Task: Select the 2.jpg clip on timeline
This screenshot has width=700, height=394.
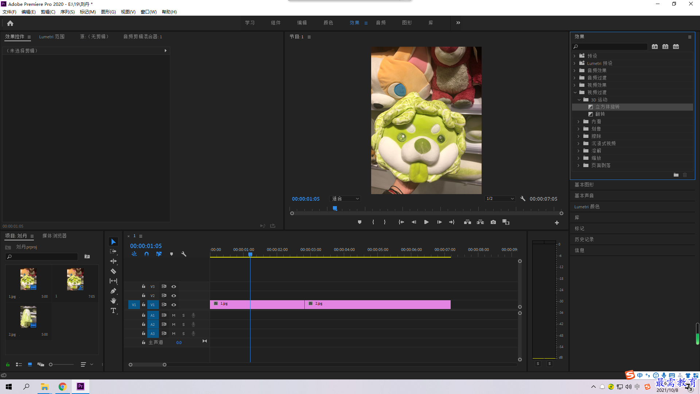Action: pyautogui.click(x=378, y=305)
